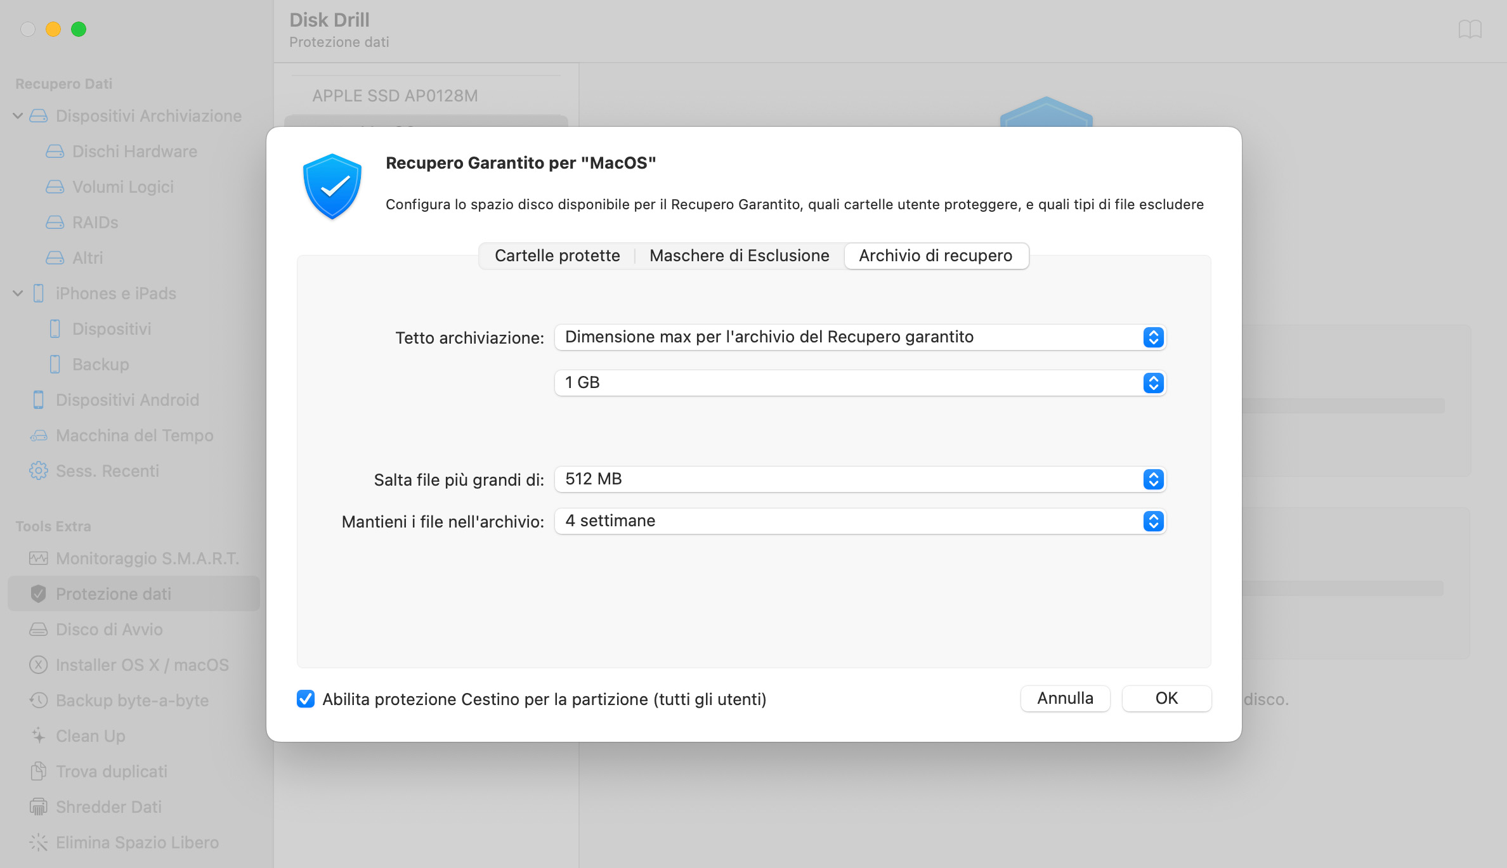Viewport: 1507px width, 868px height.
Task: Click the Backup byte-a-byte clock icon
Action: [x=39, y=701]
